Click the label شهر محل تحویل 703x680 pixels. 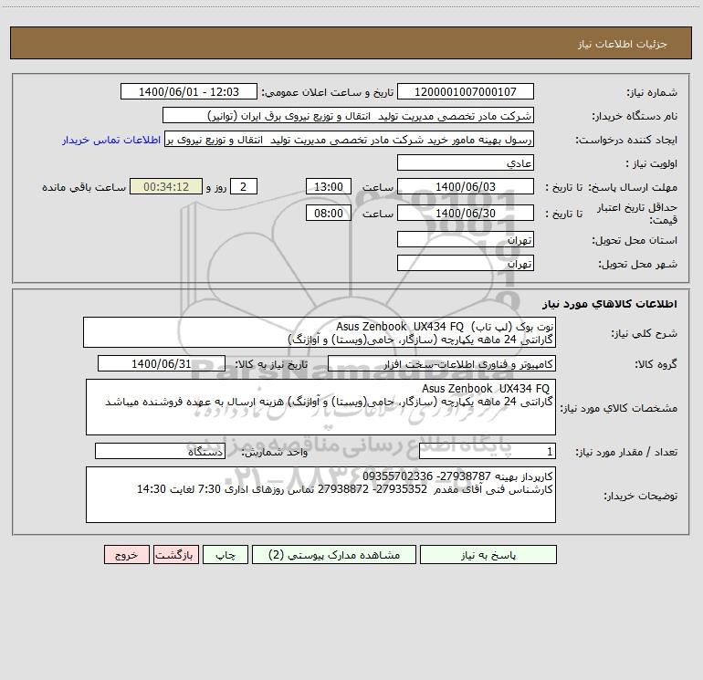coord(638,265)
